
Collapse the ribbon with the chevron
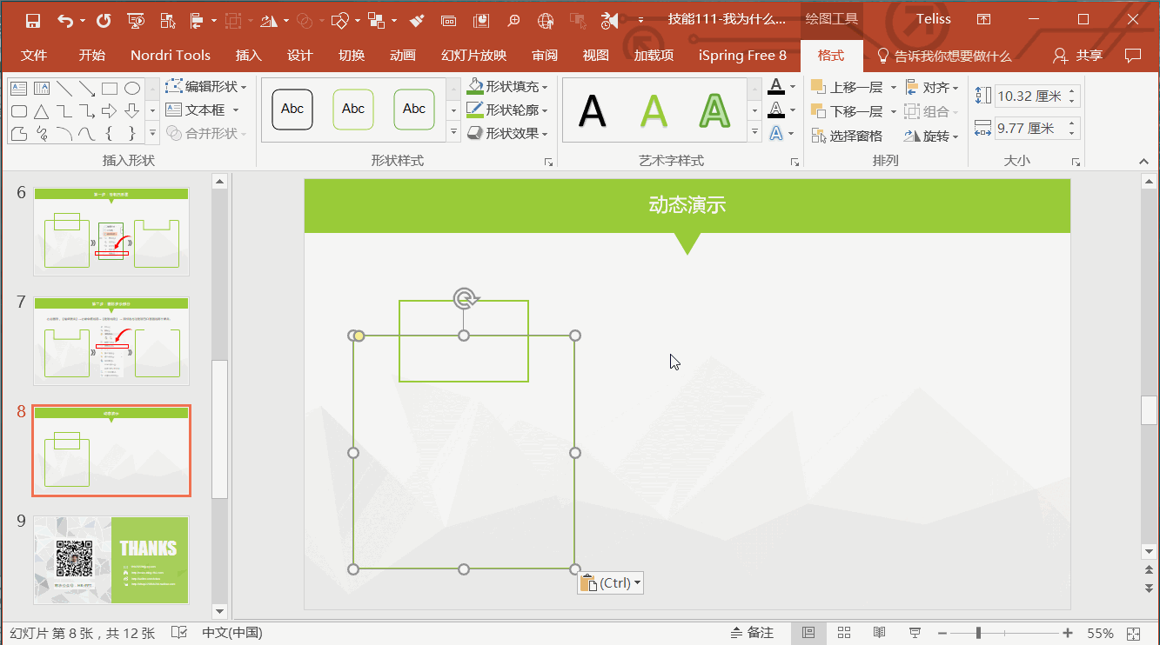click(x=1144, y=162)
